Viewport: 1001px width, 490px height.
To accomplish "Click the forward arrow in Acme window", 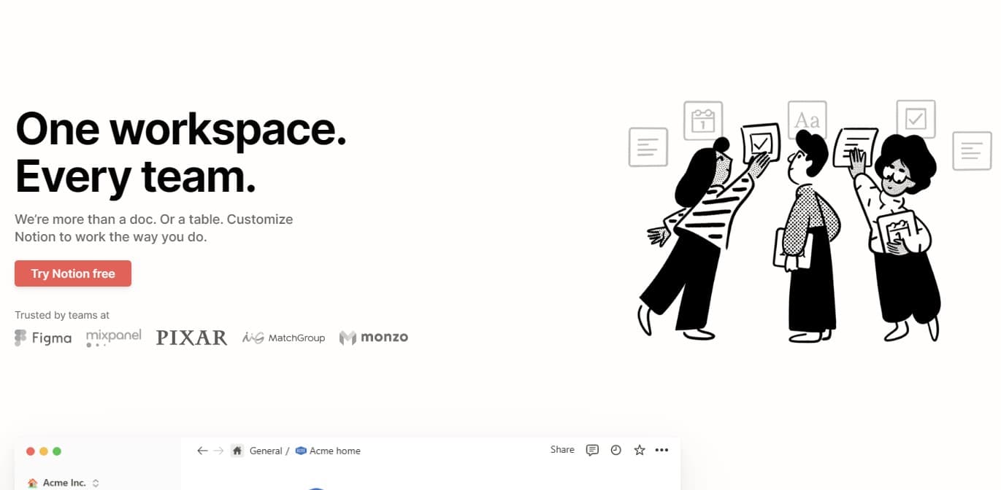I will [x=218, y=451].
